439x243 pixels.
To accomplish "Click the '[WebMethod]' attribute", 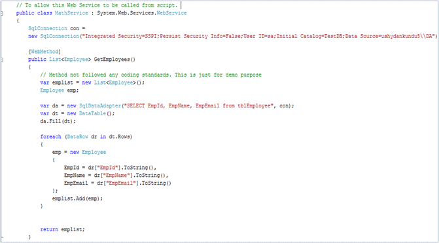I will (44, 52).
